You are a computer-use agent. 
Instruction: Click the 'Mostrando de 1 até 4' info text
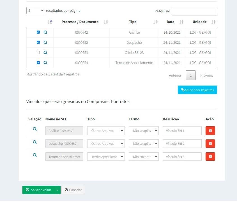point(53,74)
